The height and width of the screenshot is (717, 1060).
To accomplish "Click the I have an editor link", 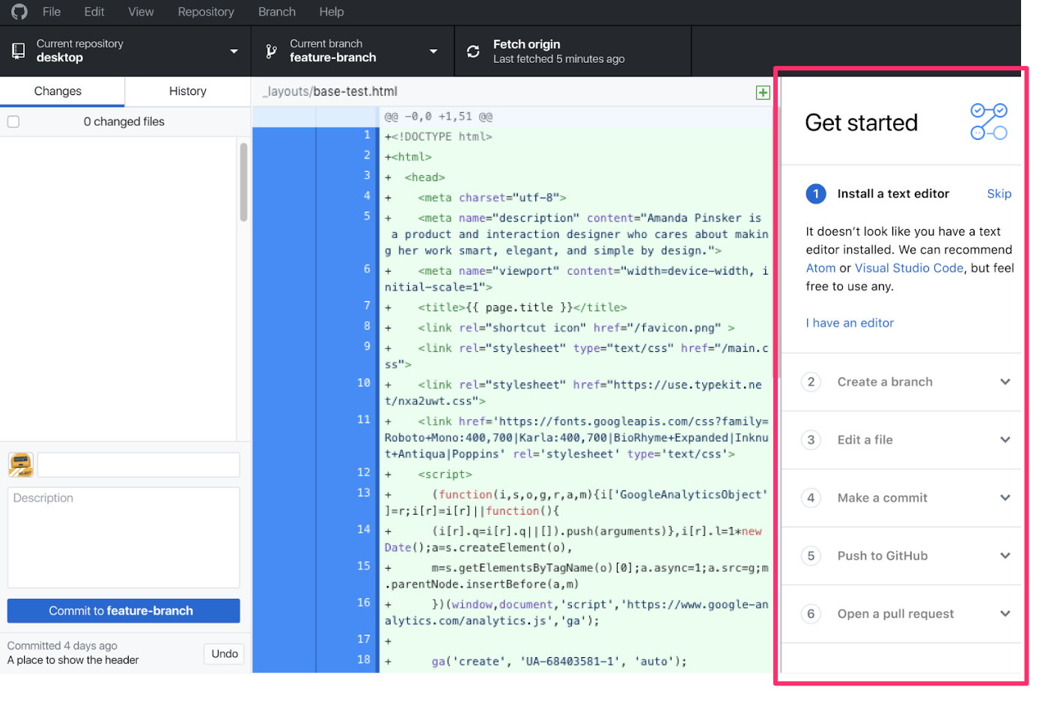I will click(850, 323).
